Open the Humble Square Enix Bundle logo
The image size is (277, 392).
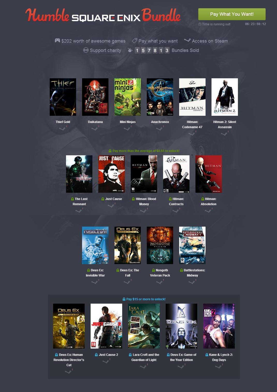click(103, 15)
